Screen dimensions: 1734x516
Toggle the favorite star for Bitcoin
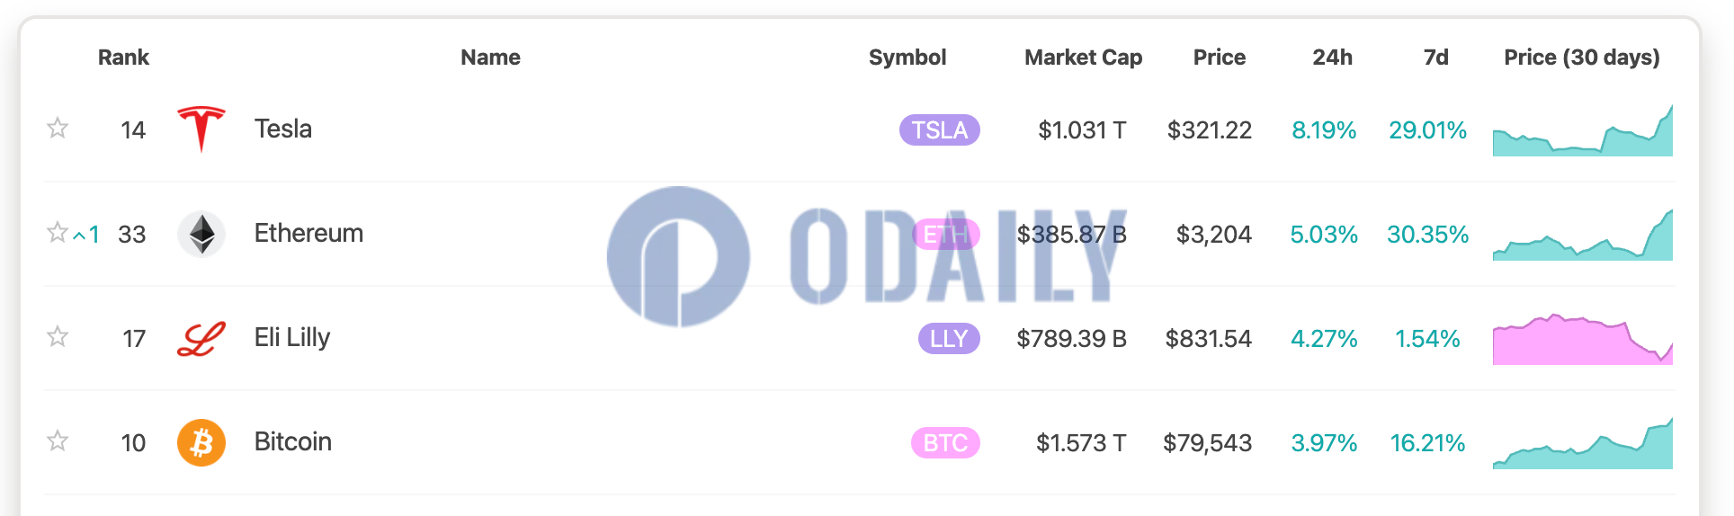[58, 440]
